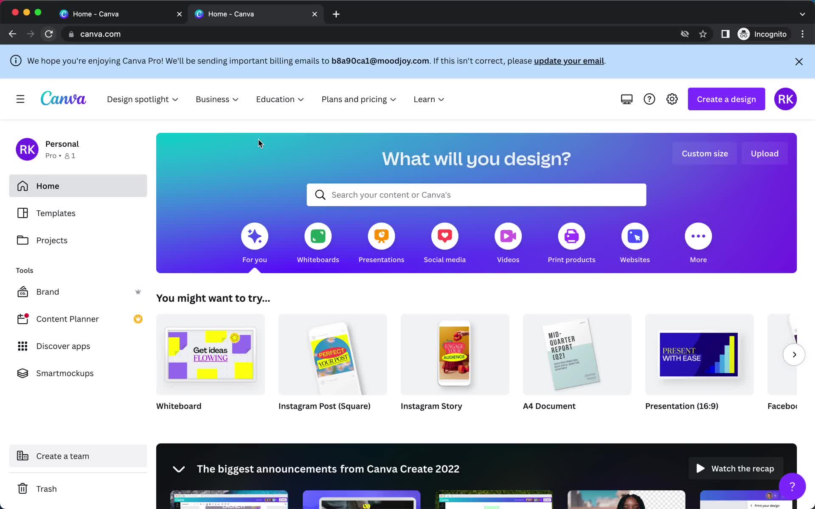
Task: Open Discover apps in the sidebar
Action: (x=78, y=346)
